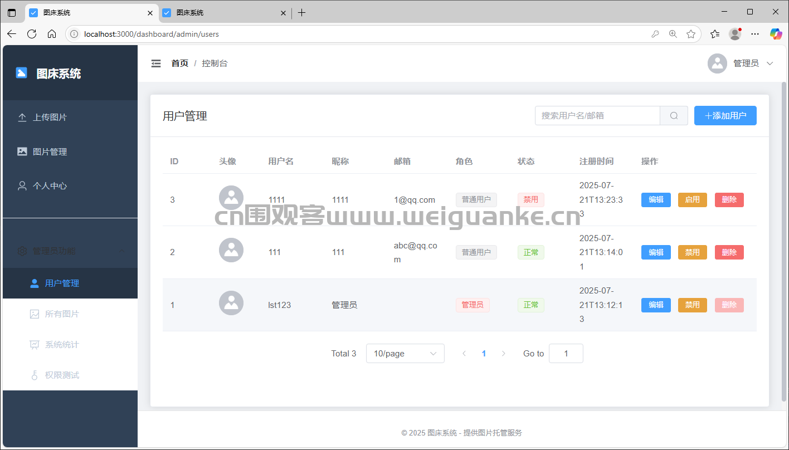Open 所有图片 admin page
The height and width of the screenshot is (450, 789).
tap(70, 314)
